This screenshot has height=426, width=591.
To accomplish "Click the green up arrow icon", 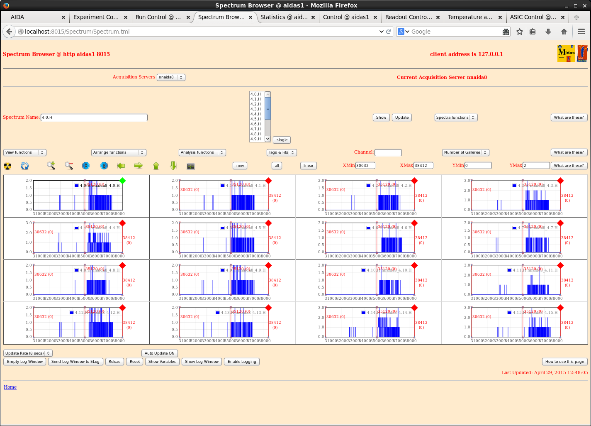I will (156, 166).
